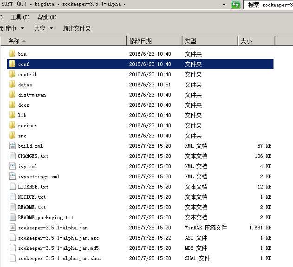Select the lib folder name

tap(22, 115)
